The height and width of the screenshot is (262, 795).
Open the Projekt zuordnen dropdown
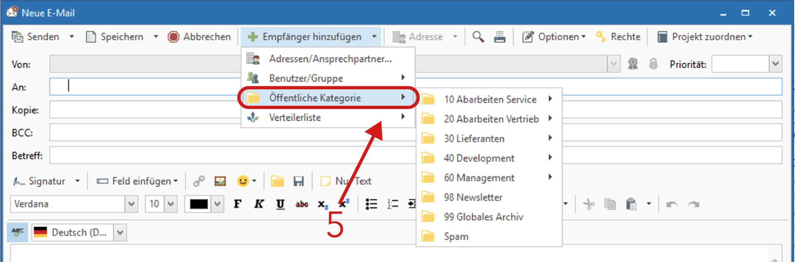705,37
